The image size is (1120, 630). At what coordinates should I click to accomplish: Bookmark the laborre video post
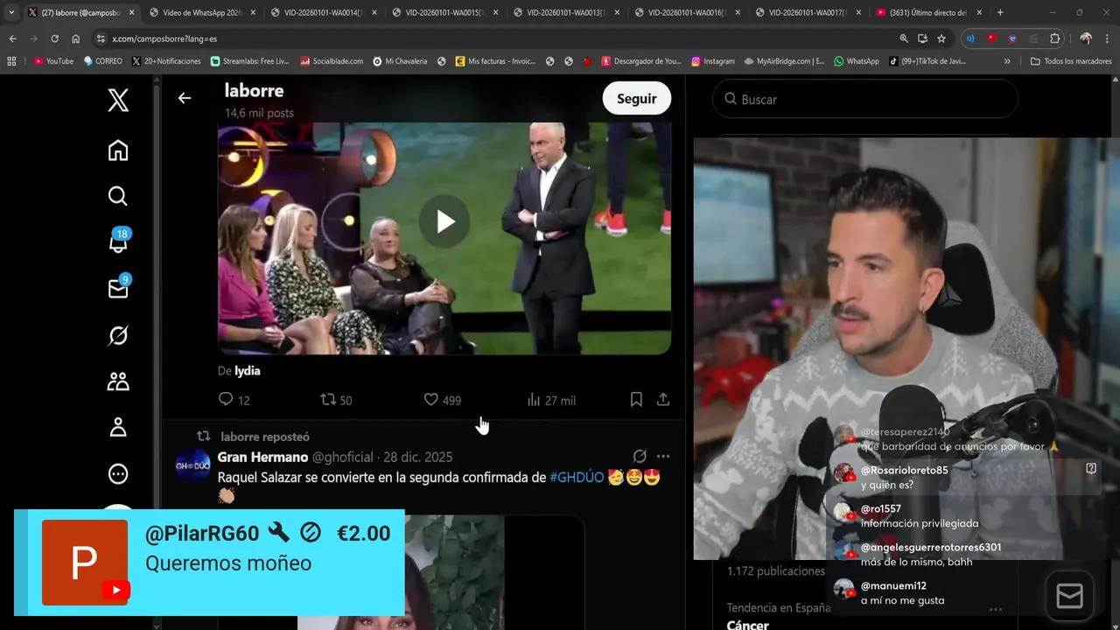[636, 399]
